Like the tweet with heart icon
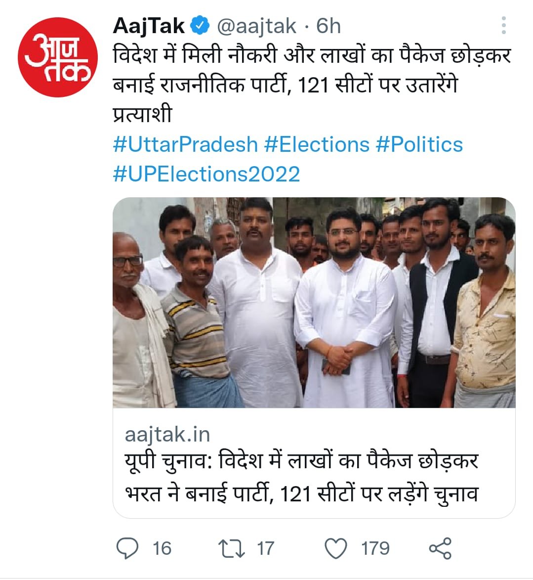533x580 pixels. click(336, 548)
